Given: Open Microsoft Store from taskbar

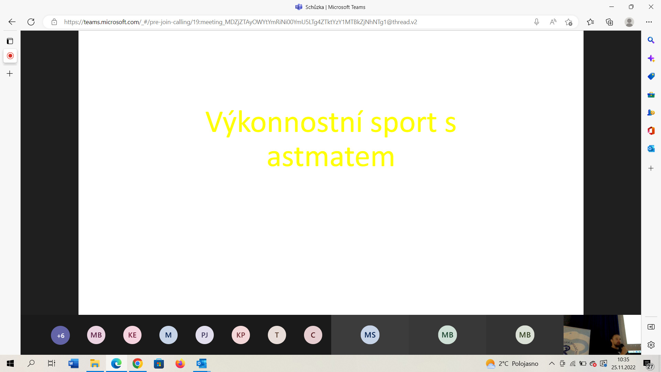Looking at the screenshot, I should point(159,363).
